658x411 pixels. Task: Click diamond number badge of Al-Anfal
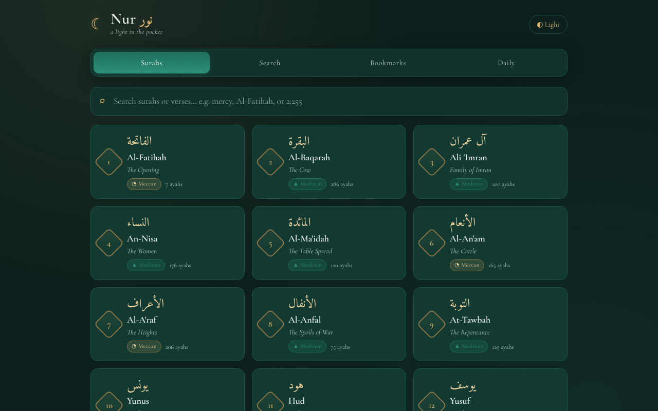pyautogui.click(x=270, y=324)
